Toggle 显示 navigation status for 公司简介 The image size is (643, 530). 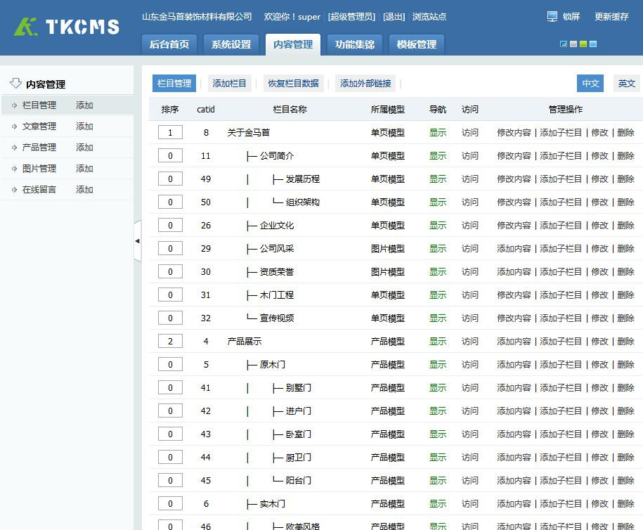(x=438, y=156)
